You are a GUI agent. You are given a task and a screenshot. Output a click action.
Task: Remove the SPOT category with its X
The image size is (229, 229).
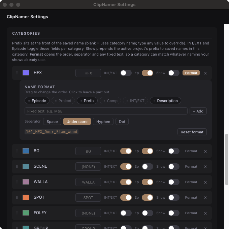(205, 198)
